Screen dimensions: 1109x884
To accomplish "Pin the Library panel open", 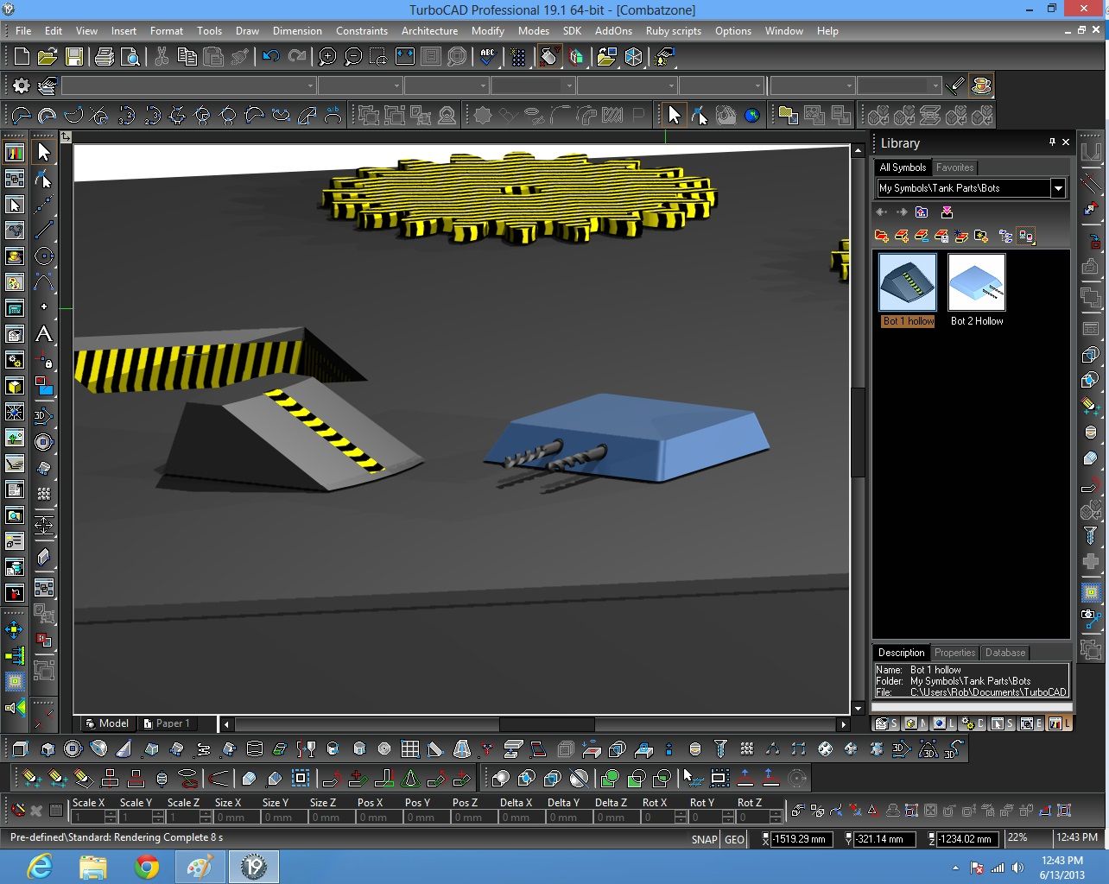I will (1051, 142).
